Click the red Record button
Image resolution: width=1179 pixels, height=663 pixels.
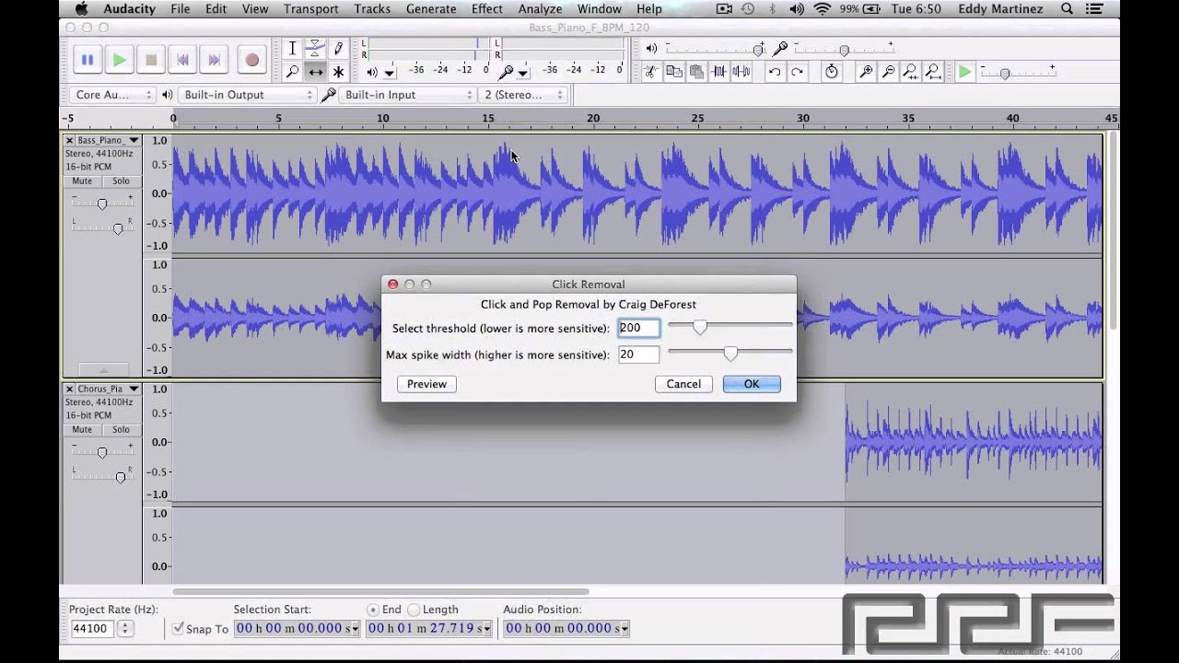tap(251, 60)
